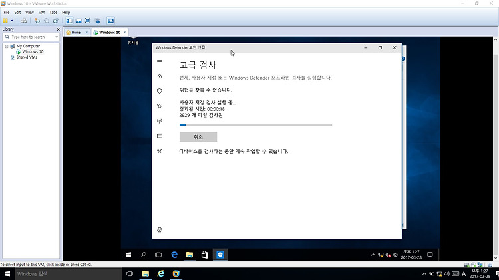Image resolution: width=499 pixels, height=280 pixels.
Task: Open the Tabs menu
Action: tap(53, 12)
